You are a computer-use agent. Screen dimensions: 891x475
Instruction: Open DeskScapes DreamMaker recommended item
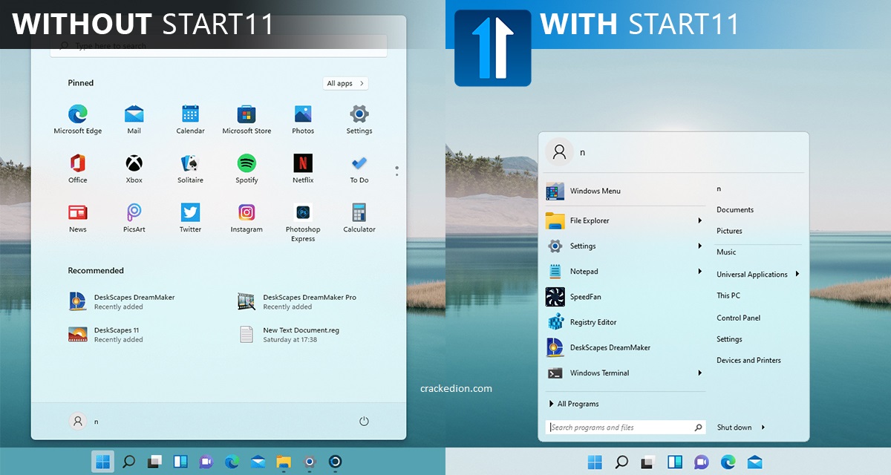click(122, 301)
